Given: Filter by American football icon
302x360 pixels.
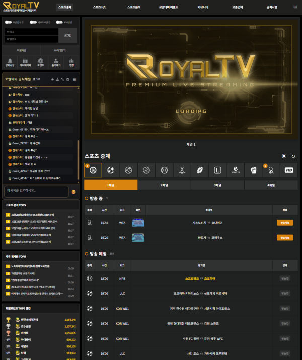Looking at the screenshot, I should point(200,170).
